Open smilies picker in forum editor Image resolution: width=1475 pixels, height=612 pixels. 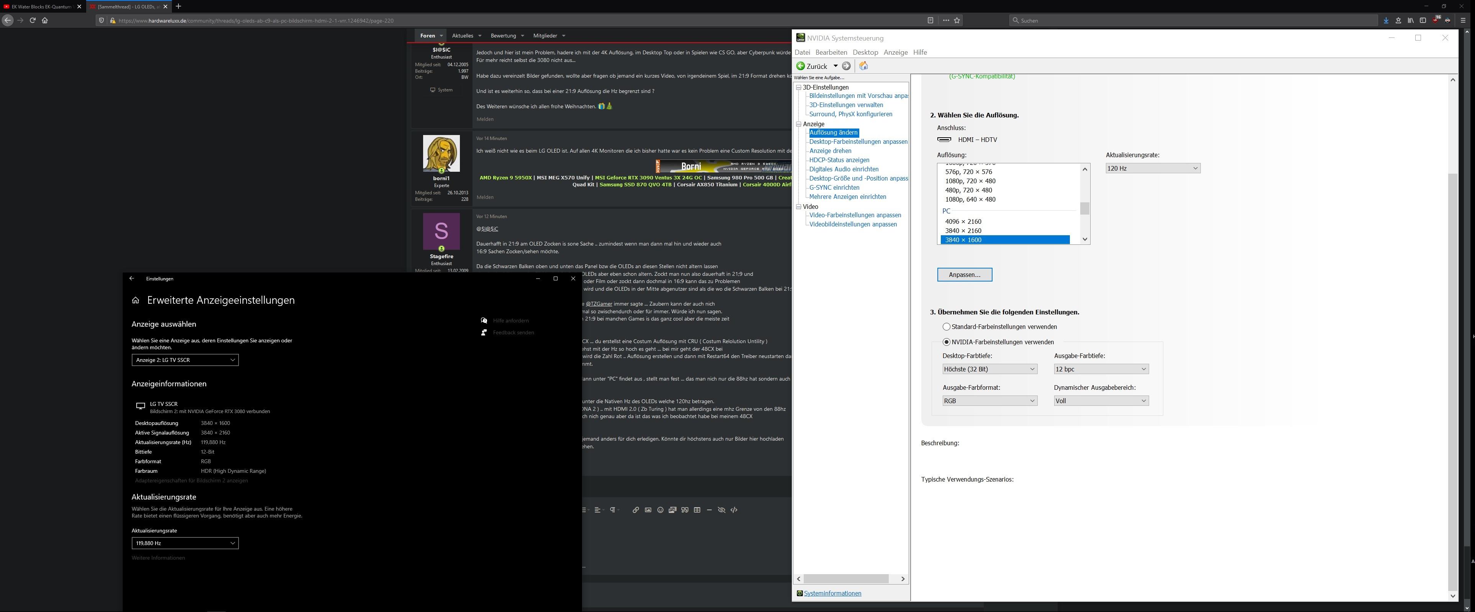tap(660, 509)
